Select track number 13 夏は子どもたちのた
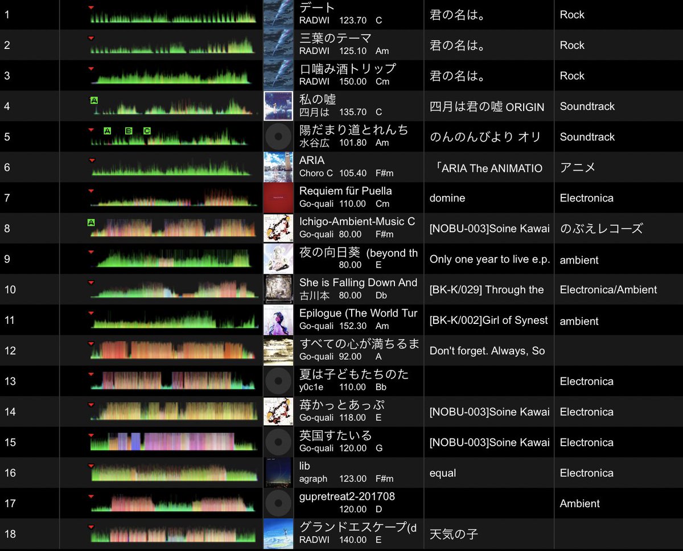This screenshot has height=551, width=683. point(10,381)
